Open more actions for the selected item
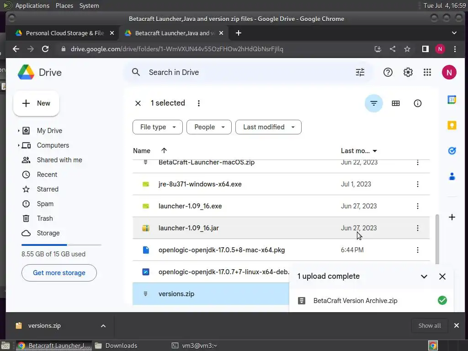The height and width of the screenshot is (351, 468). click(x=198, y=103)
